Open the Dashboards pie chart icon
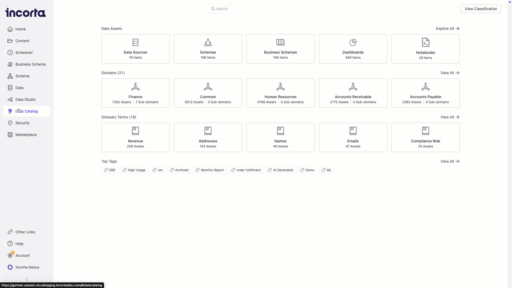 [x=353, y=42]
